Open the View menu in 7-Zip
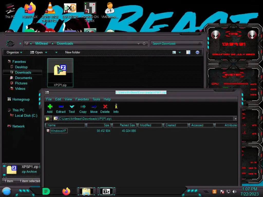The image size is (263, 197). point(68,99)
